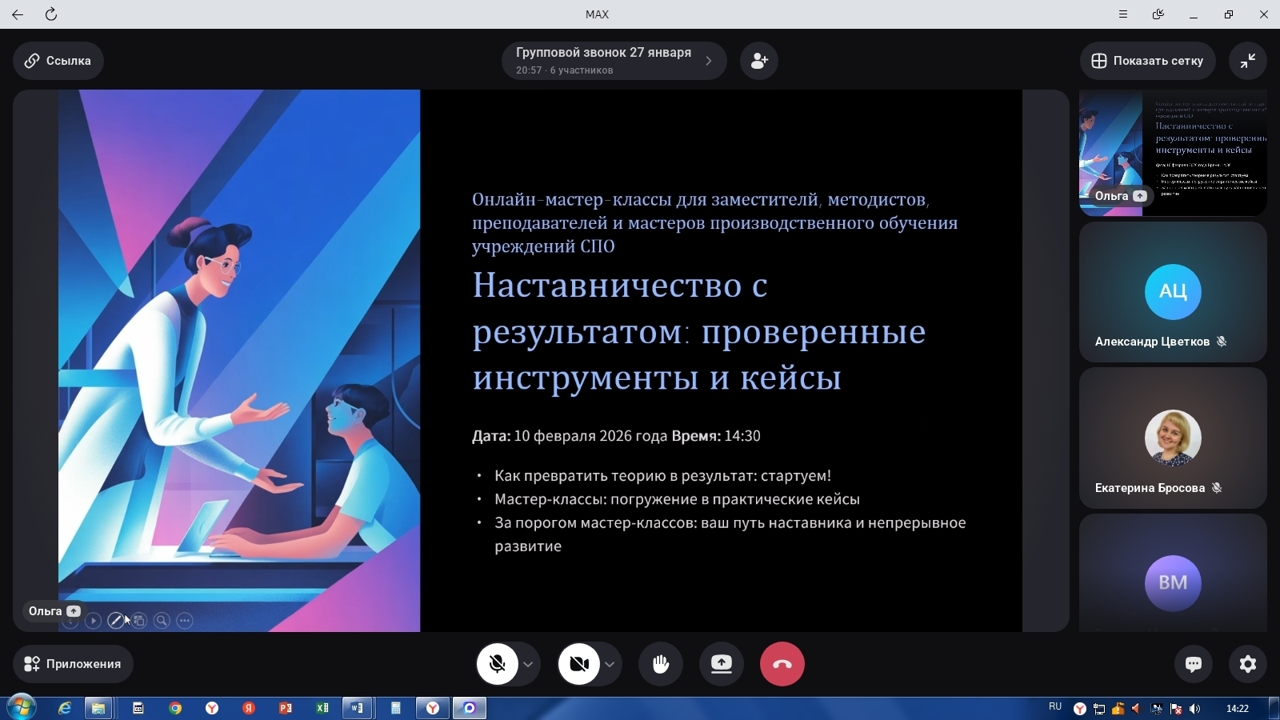This screenshot has height=720, width=1280.
Task: Open the hamburger menu in title bar
Action: [1123, 14]
